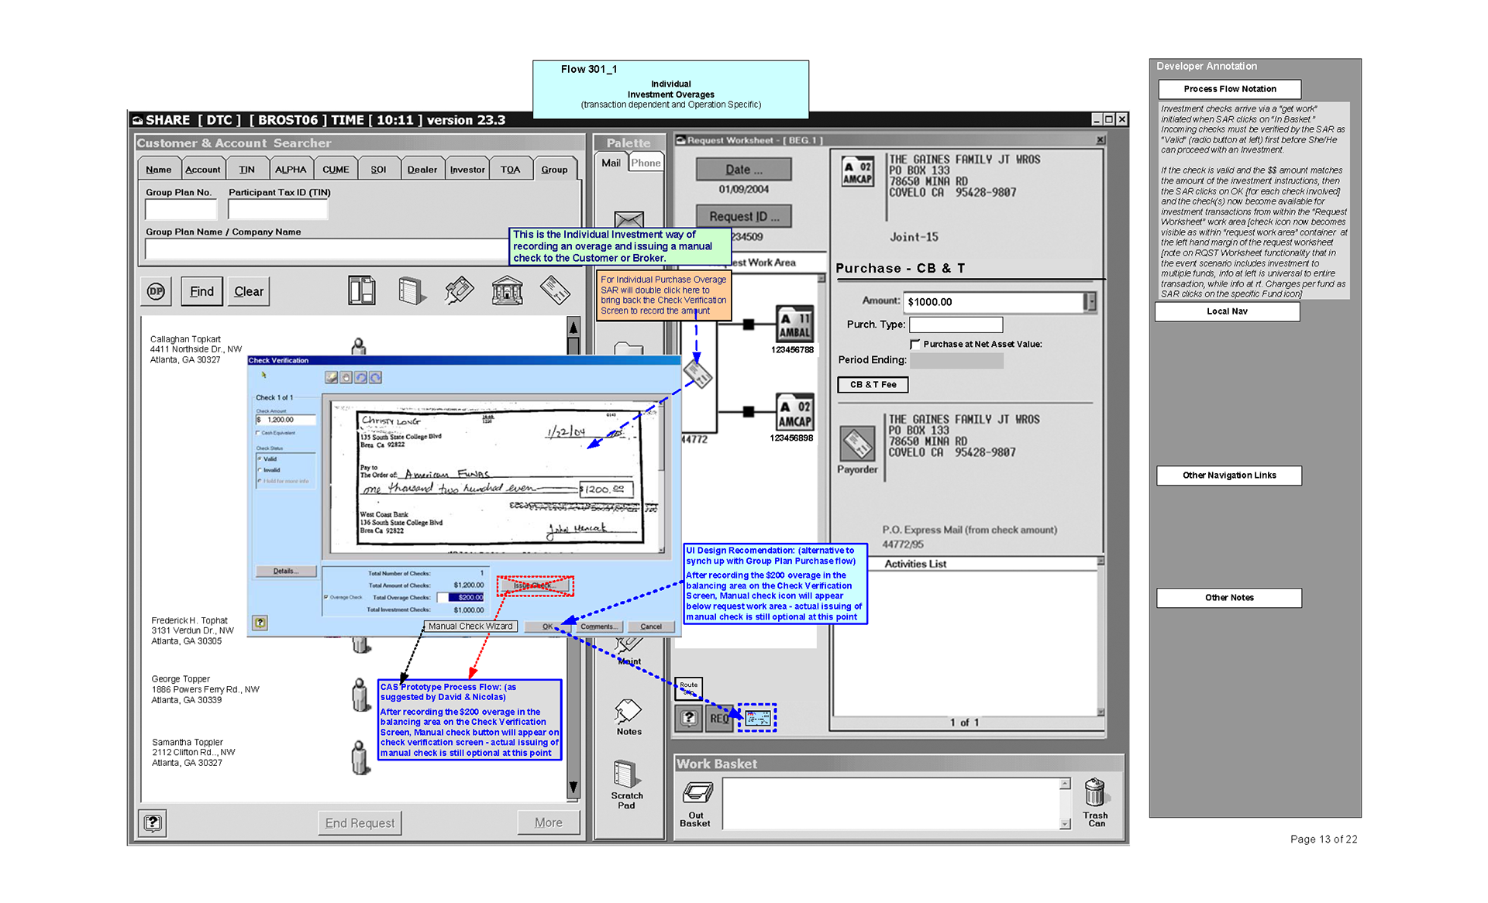Switch to the Phone palette tab
The image size is (1488, 903).
[646, 163]
